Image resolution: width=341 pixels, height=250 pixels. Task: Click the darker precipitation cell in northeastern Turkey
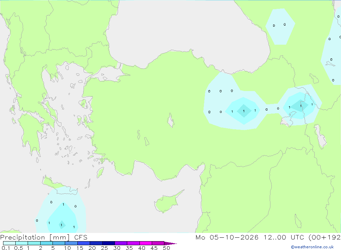[244, 111]
